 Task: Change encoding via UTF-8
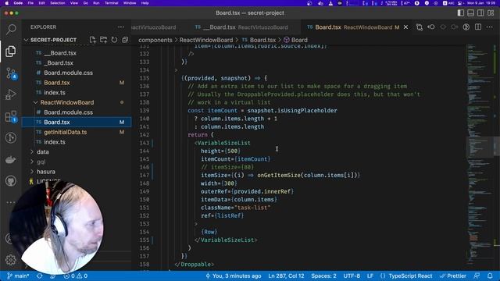pyautogui.click(x=352, y=276)
